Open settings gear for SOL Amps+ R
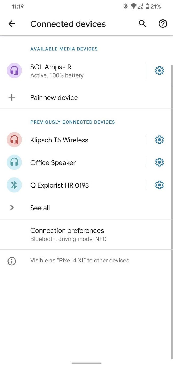173x366 pixels. [159, 70]
